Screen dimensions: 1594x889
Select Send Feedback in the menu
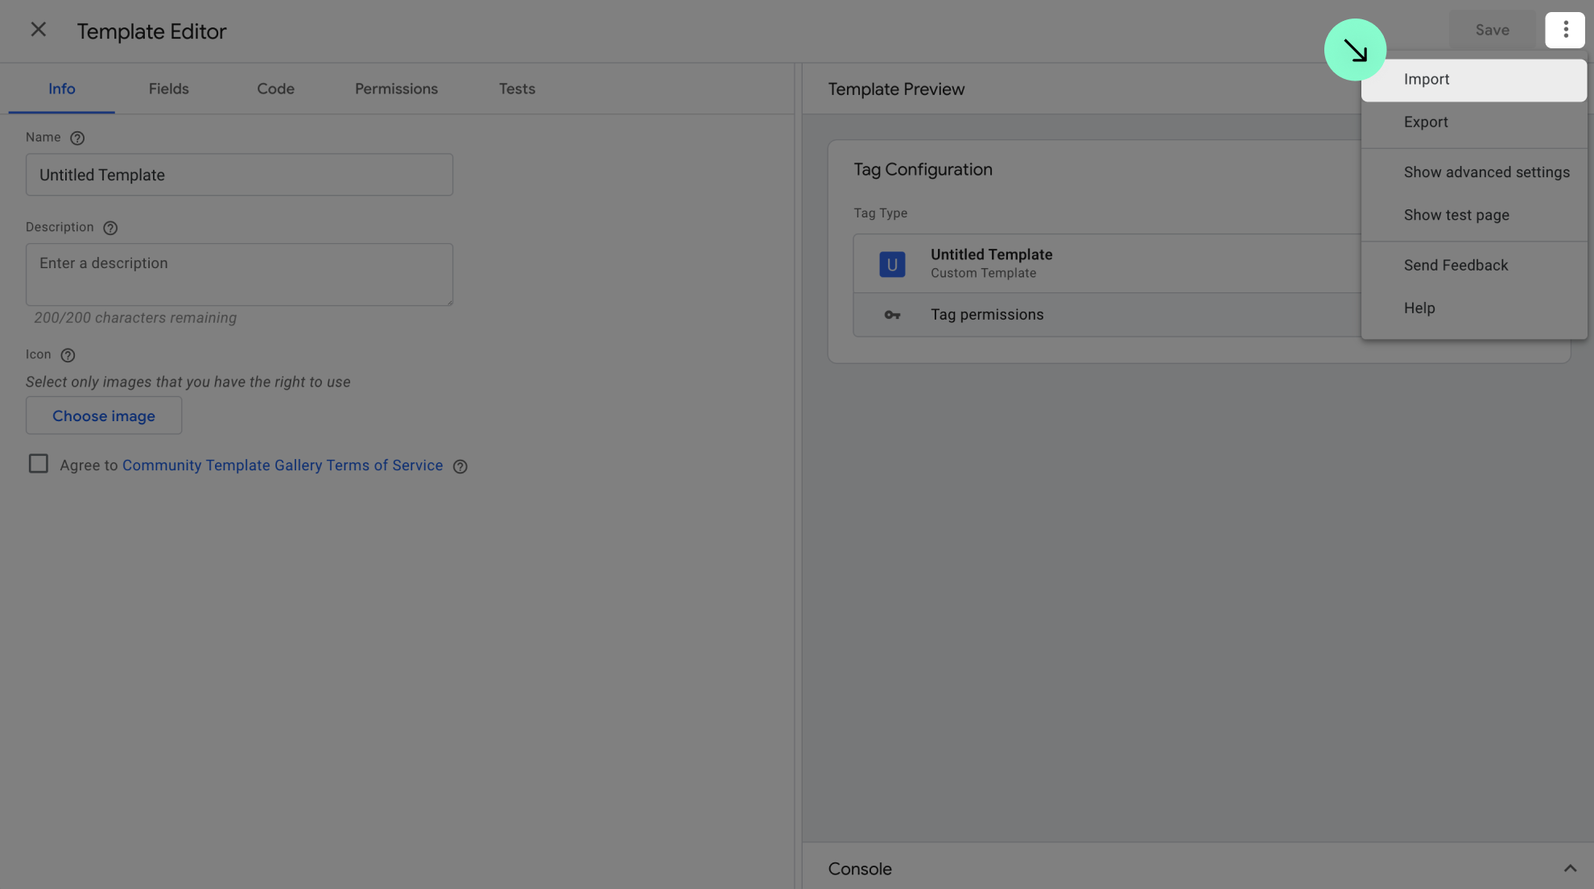(x=1473, y=265)
